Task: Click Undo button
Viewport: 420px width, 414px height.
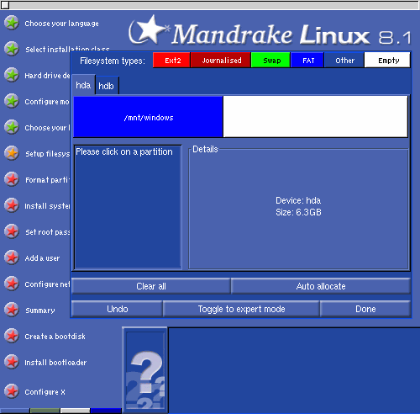Action: point(117,309)
